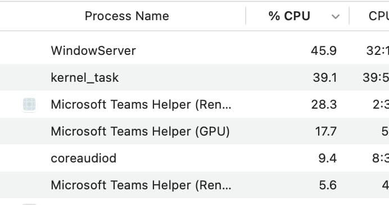The width and height of the screenshot is (389, 205).
Task: Click the 45.9 CPU value for WindowServer
Action: [324, 51]
